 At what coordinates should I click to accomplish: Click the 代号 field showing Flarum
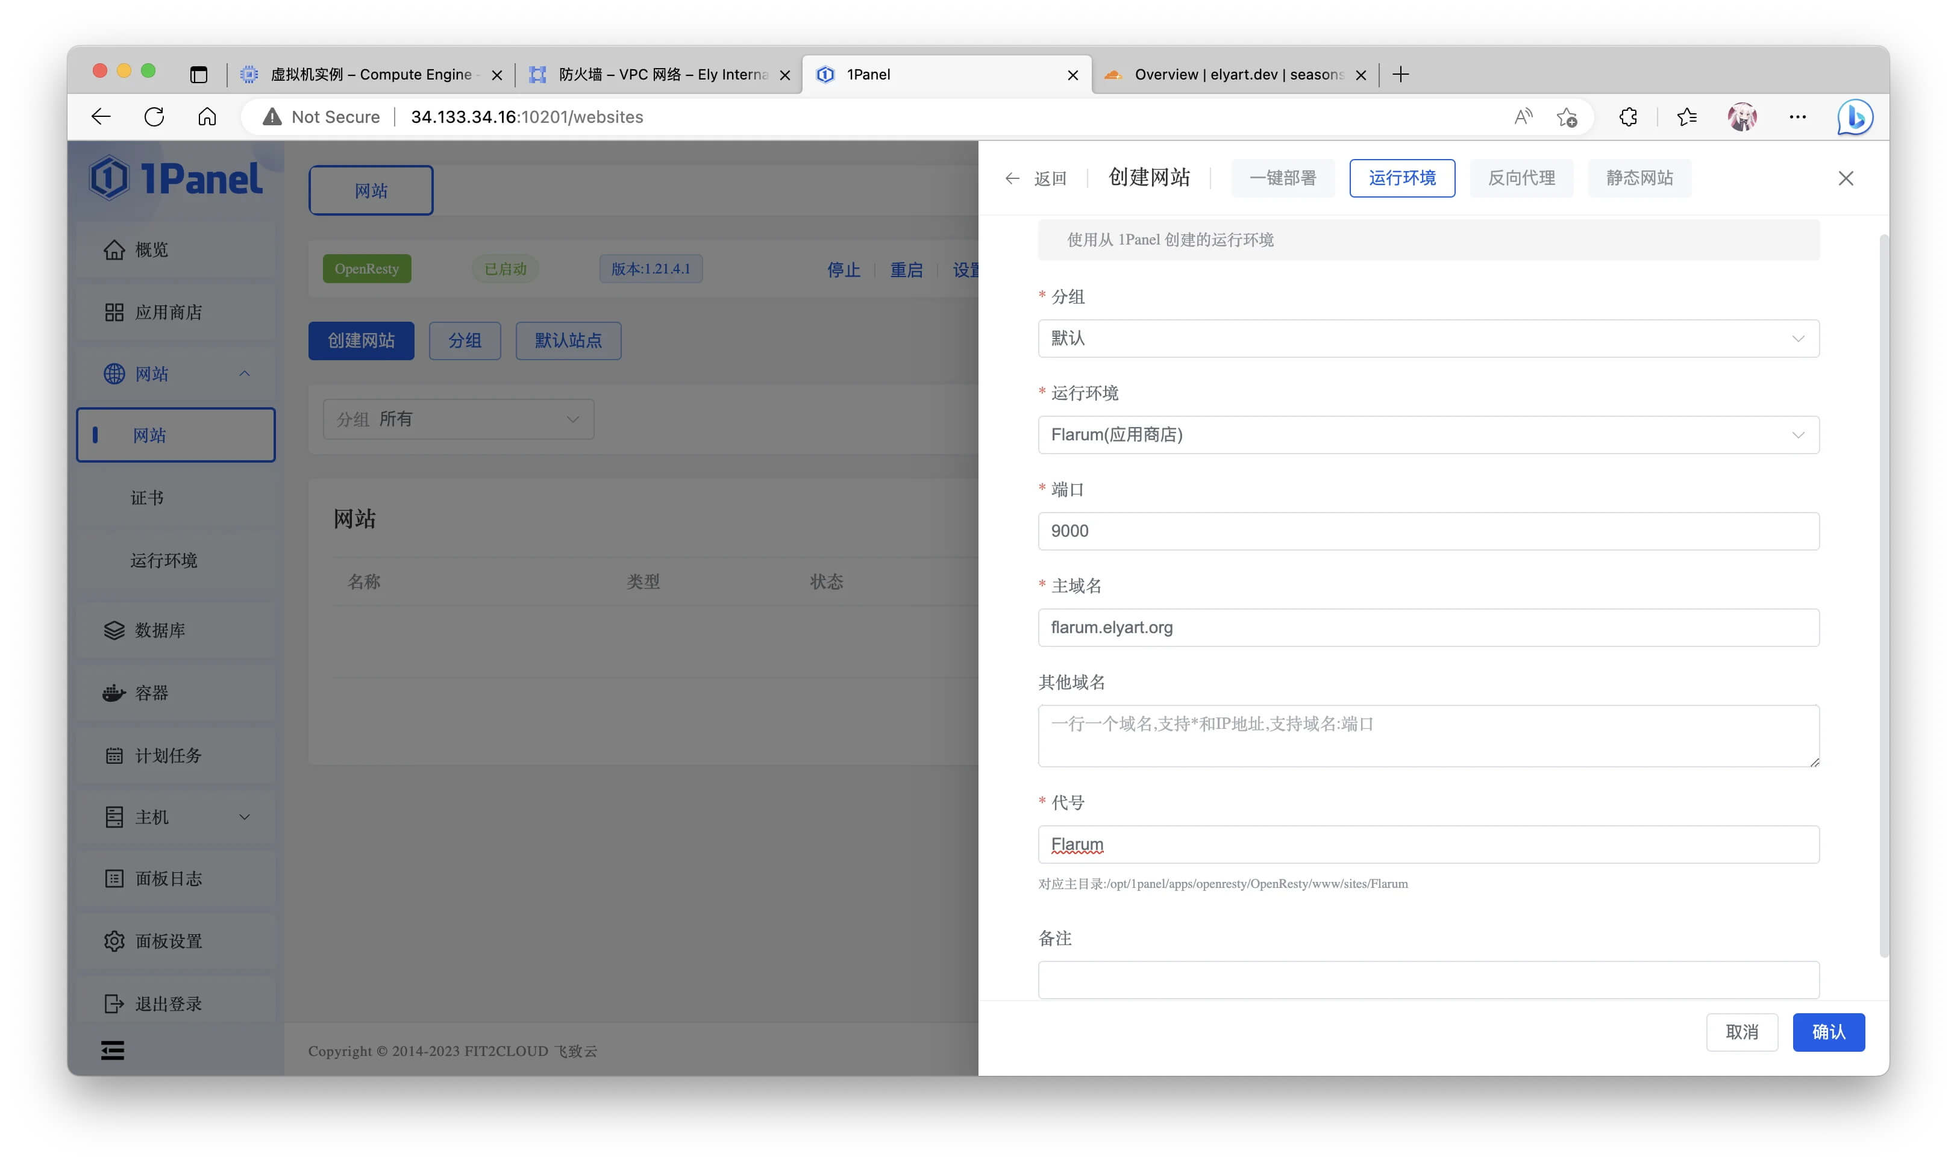(1428, 845)
